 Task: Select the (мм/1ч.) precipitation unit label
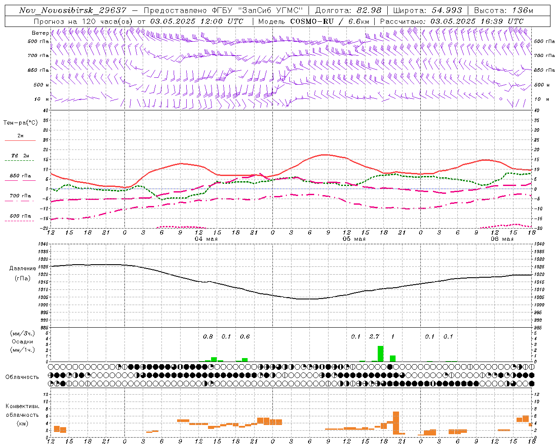22,350
